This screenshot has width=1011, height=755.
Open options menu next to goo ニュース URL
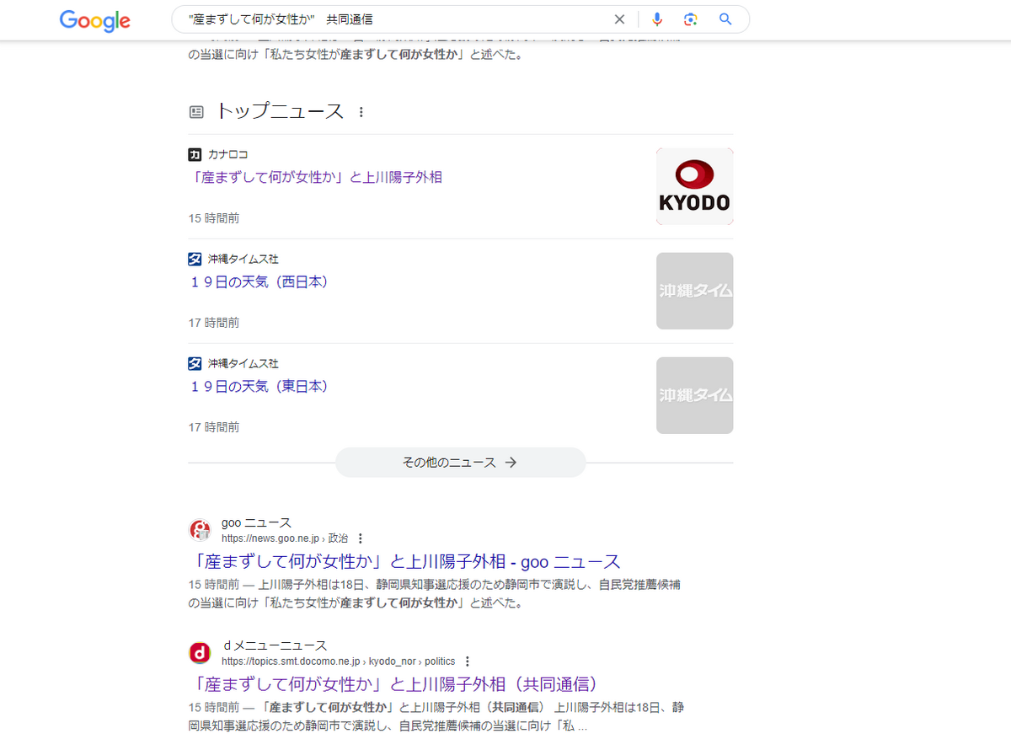click(x=361, y=538)
